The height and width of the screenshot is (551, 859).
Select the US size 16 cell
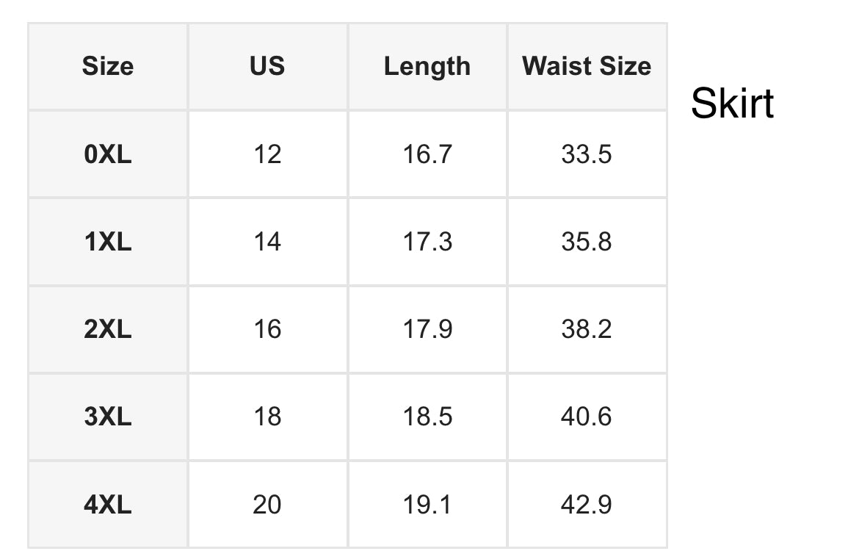(267, 329)
